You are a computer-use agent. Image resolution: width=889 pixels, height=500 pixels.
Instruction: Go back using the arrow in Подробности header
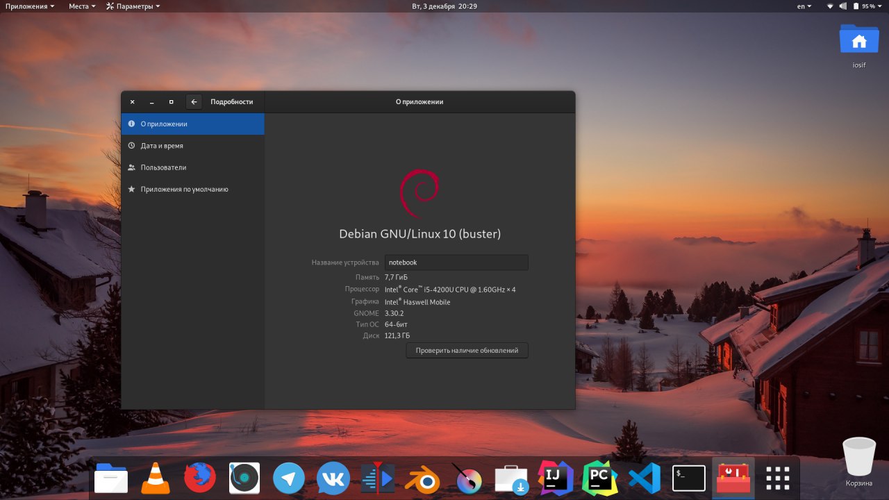click(x=194, y=102)
